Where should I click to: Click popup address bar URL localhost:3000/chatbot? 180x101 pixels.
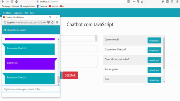25,22
